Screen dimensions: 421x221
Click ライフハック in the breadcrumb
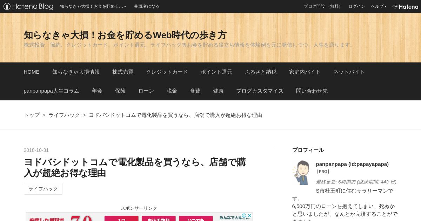64,115
